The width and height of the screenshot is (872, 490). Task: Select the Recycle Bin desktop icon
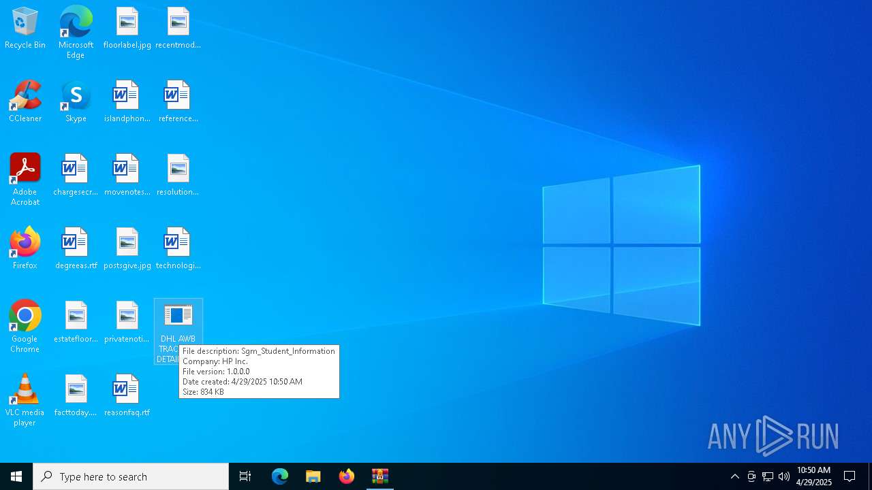(x=25, y=29)
